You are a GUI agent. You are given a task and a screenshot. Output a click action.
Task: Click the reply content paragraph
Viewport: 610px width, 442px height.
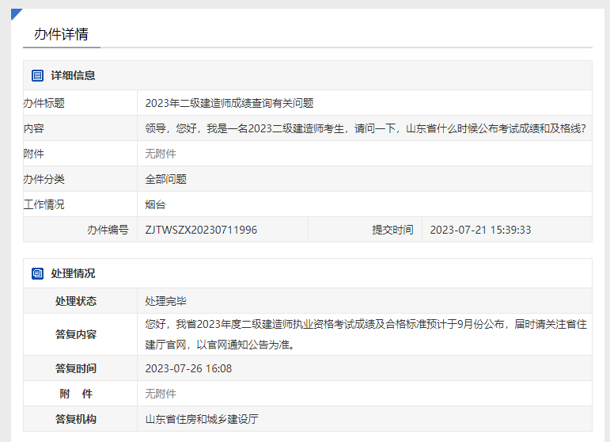tap(365, 334)
